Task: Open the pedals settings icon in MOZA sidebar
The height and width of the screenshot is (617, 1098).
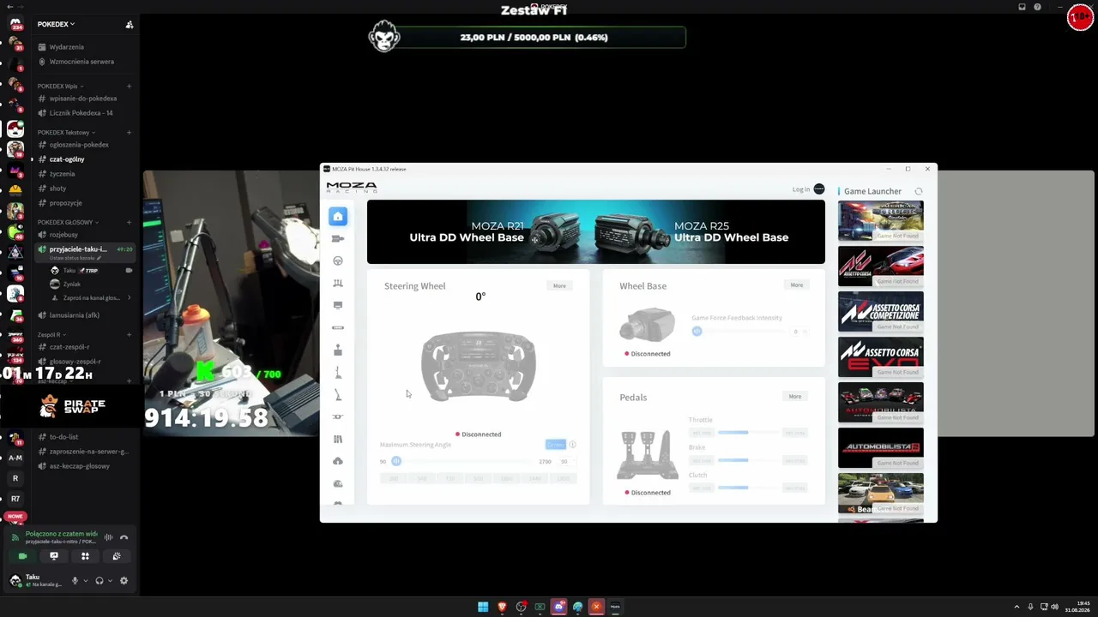Action: click(338, 284)
